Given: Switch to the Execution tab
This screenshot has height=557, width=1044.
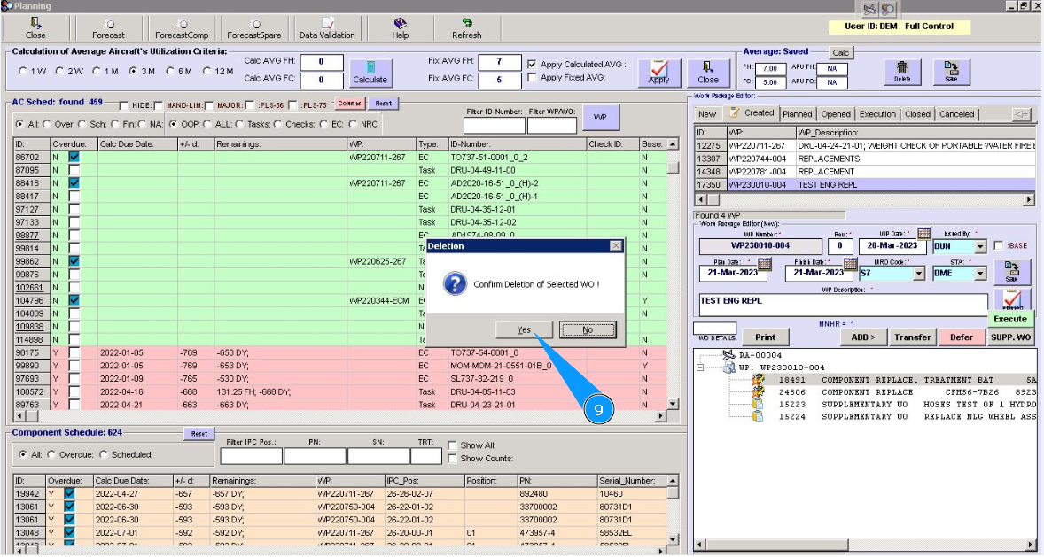Looking at the screenshot, I should 876,114.
